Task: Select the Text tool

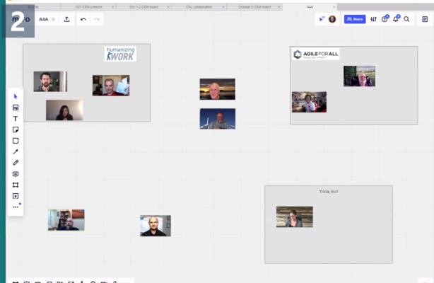Action: click(x=16, y=119)
